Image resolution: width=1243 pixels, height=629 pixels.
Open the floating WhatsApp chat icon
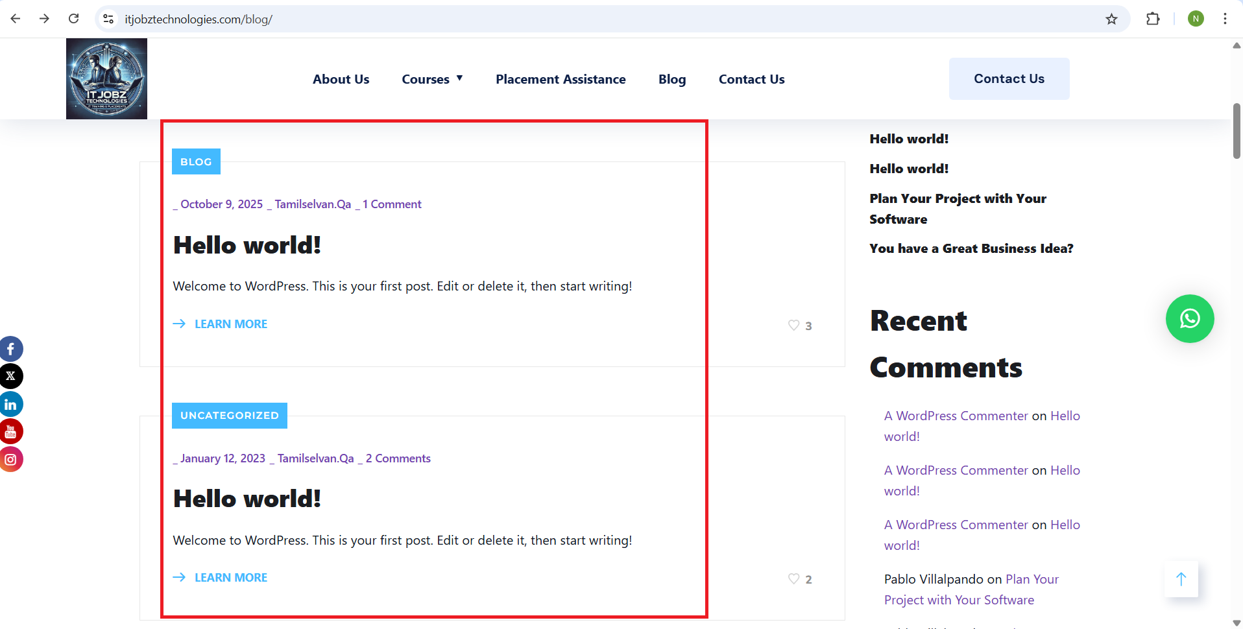(1189, 318)
